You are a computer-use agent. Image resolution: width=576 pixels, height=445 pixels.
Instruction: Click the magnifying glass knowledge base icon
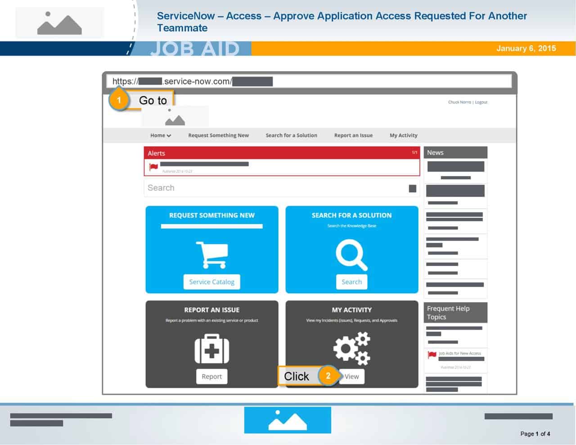point(351,255)
